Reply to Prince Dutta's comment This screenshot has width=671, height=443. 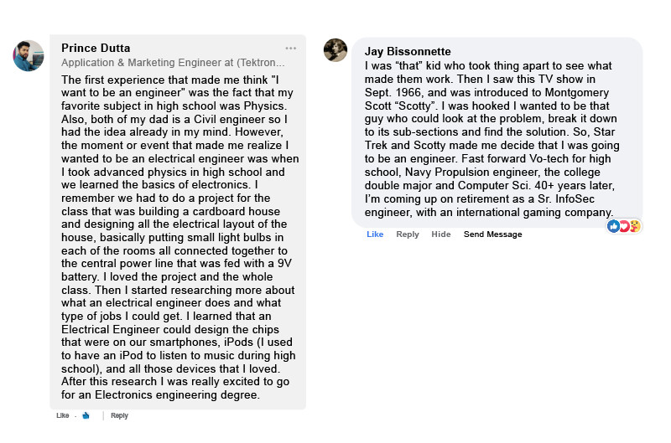pyautogui.click(x=119, y=415)
